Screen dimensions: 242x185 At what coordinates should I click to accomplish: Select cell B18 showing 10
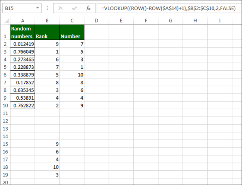(47, 167)
